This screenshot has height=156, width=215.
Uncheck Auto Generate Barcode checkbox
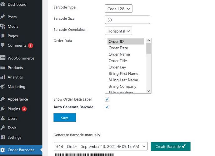[107, 107]
